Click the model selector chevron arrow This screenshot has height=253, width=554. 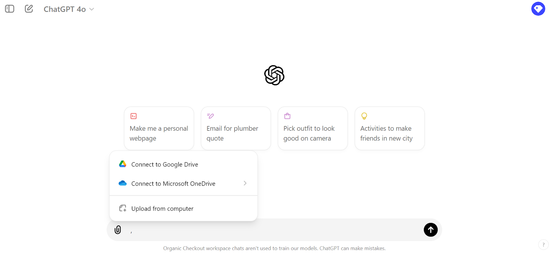[x=92, y=9]
